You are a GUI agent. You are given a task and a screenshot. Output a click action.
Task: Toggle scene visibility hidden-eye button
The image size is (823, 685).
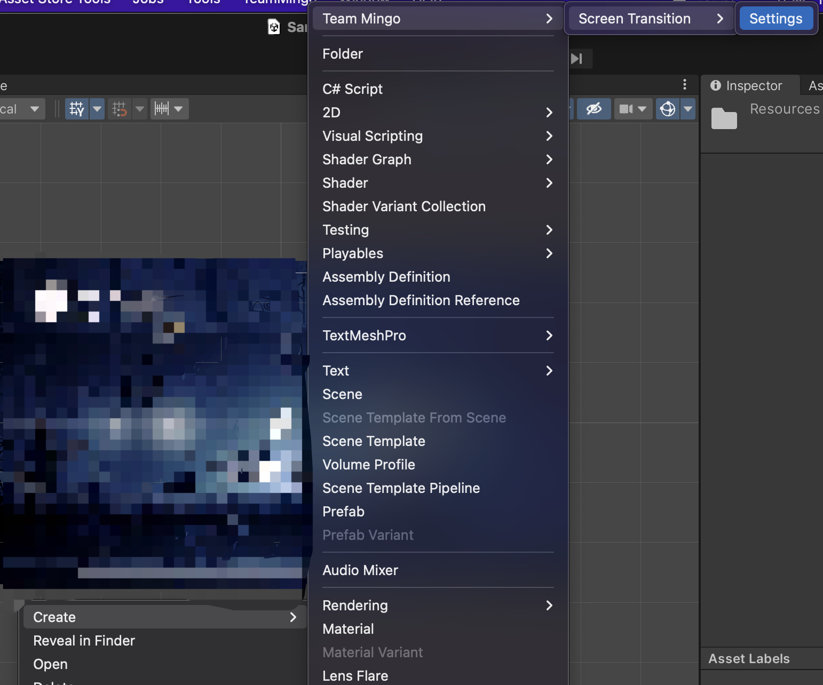[593, 109]
